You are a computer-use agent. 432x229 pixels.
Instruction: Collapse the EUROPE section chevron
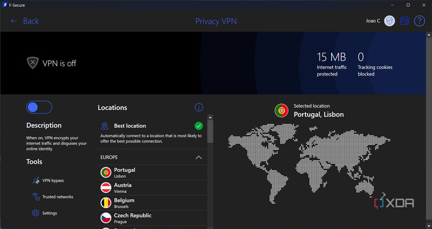[x=199, y=158]
